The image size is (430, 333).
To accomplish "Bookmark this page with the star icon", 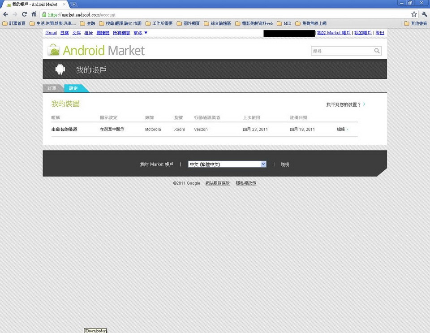I will coord(414,14).
